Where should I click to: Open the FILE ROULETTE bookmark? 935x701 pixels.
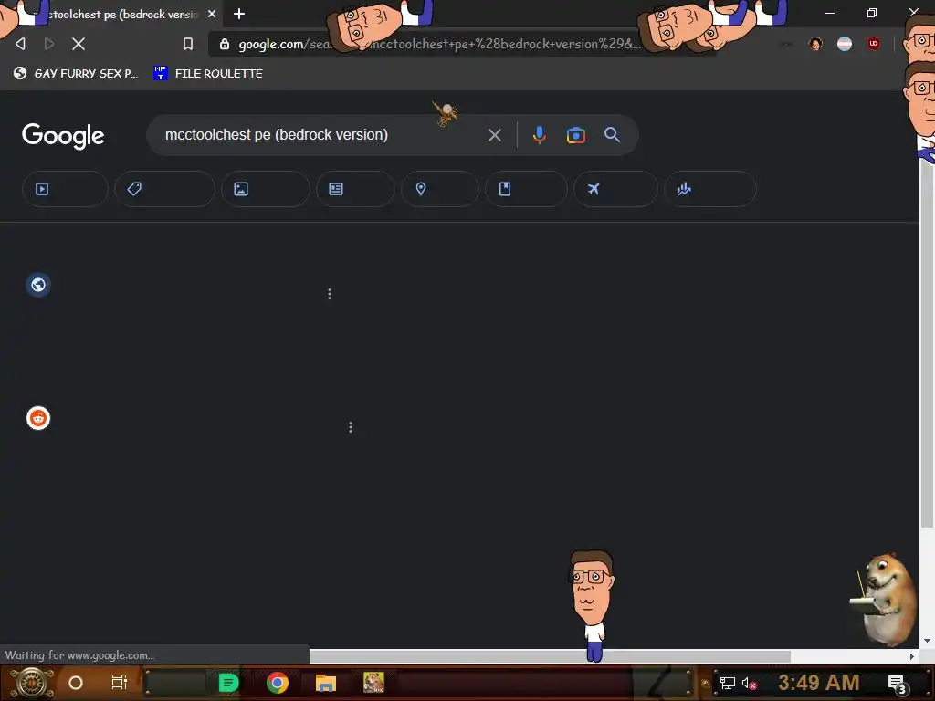pyautogui.click(x=208, y=73)
